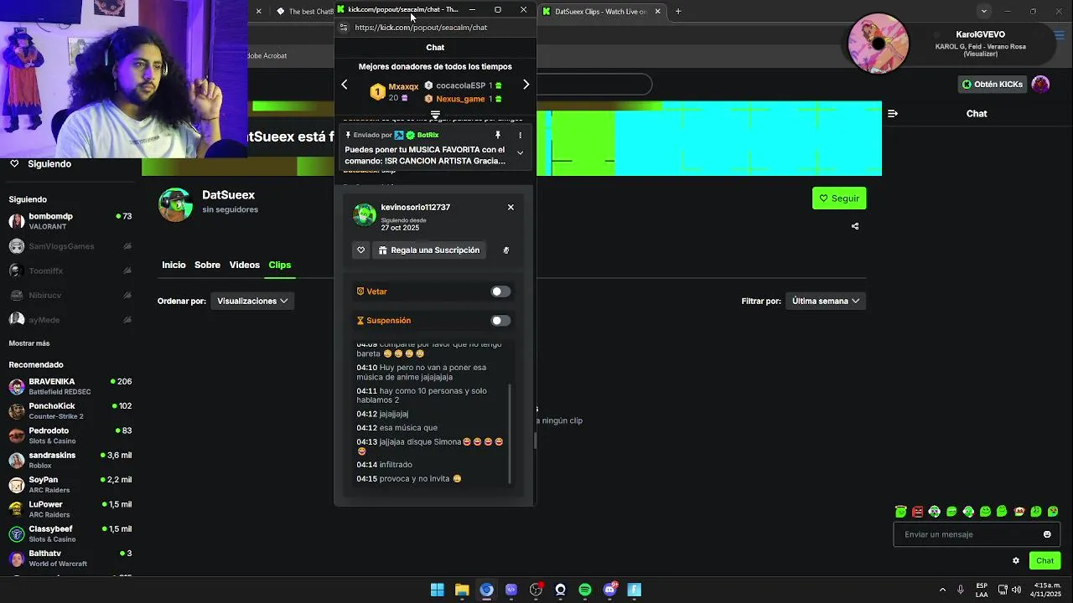Show hidden system tray icons

942,590
